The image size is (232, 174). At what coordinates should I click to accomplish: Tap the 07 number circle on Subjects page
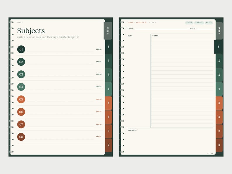click(x=21, y=124)
